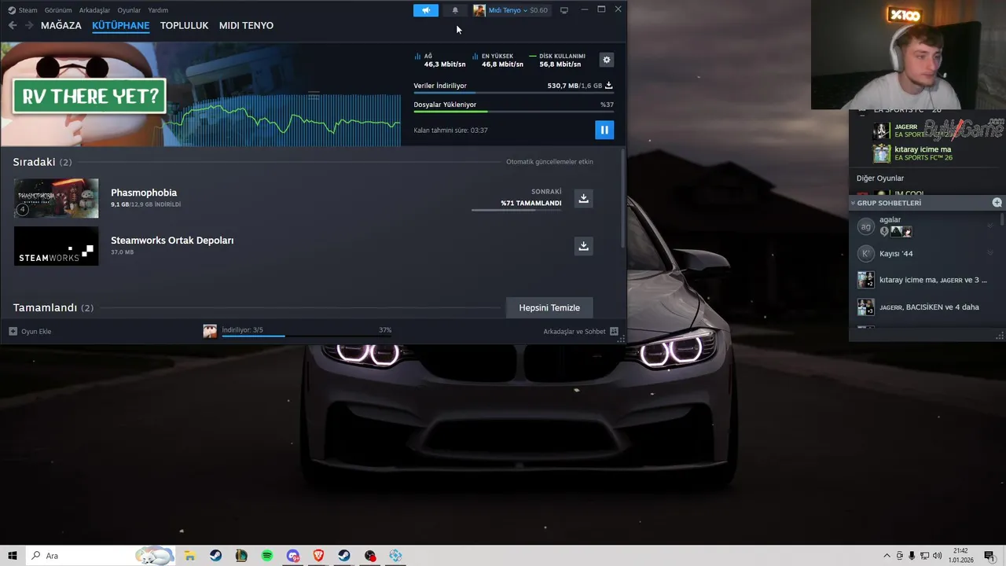The image size is (1006, 566).
Task: Click the Arkadaşlar ve Sohbet link
Action: tap(575, 331)
